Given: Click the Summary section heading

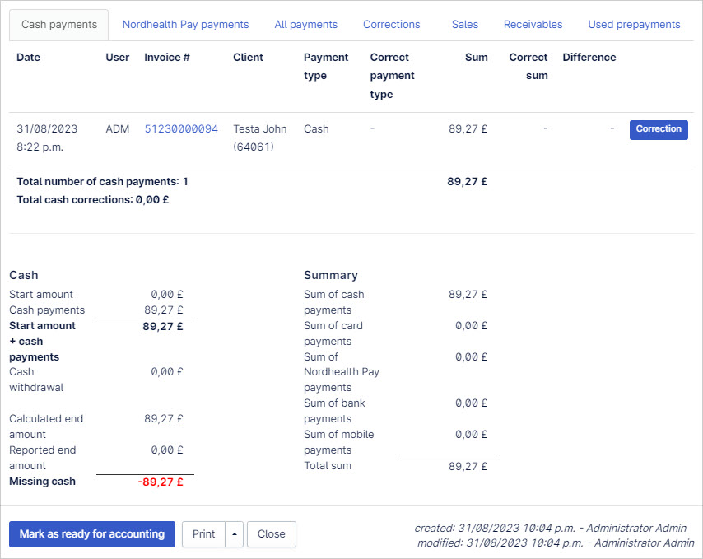Looking at the screenshot, I should (331, 275).
